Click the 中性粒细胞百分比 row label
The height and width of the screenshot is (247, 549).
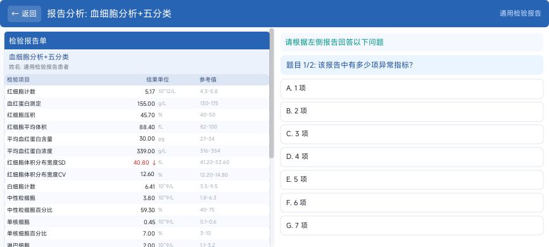point(30,210)
